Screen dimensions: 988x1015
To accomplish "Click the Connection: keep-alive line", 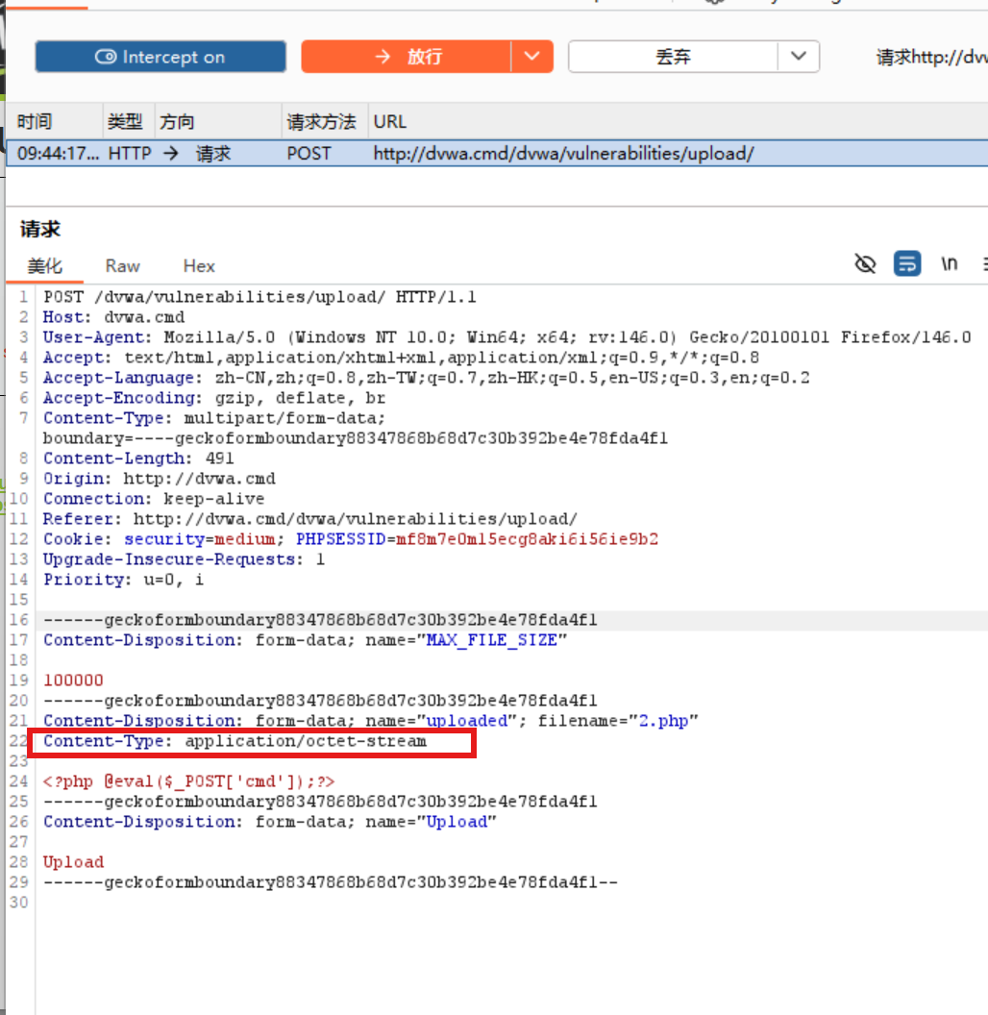I will click(154, 499).
